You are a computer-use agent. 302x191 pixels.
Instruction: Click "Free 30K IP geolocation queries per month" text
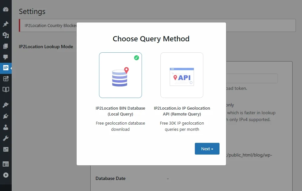(x=182, y=126)
